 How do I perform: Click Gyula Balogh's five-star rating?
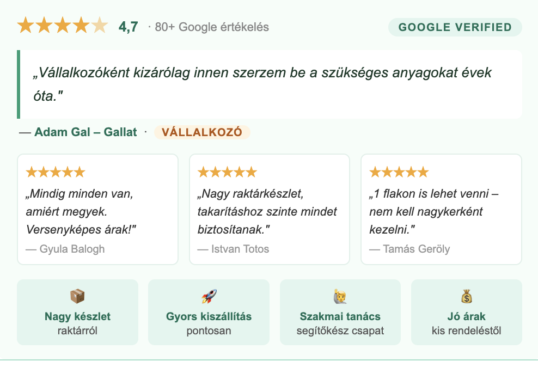56,172
